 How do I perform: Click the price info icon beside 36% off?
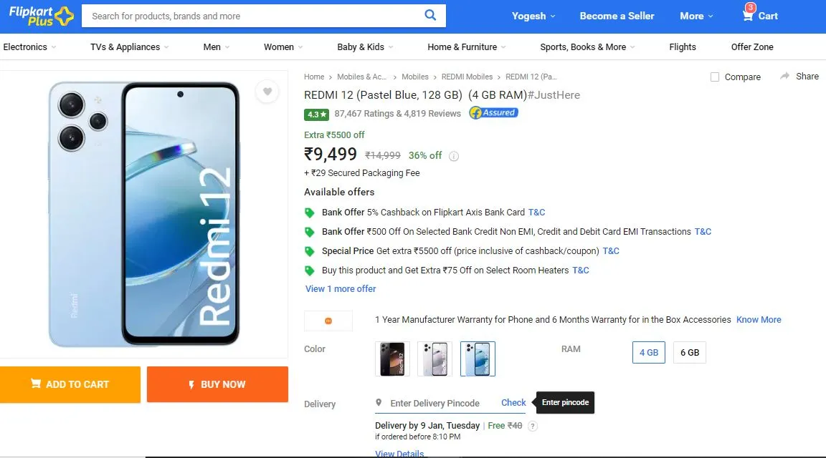[454, 156]
